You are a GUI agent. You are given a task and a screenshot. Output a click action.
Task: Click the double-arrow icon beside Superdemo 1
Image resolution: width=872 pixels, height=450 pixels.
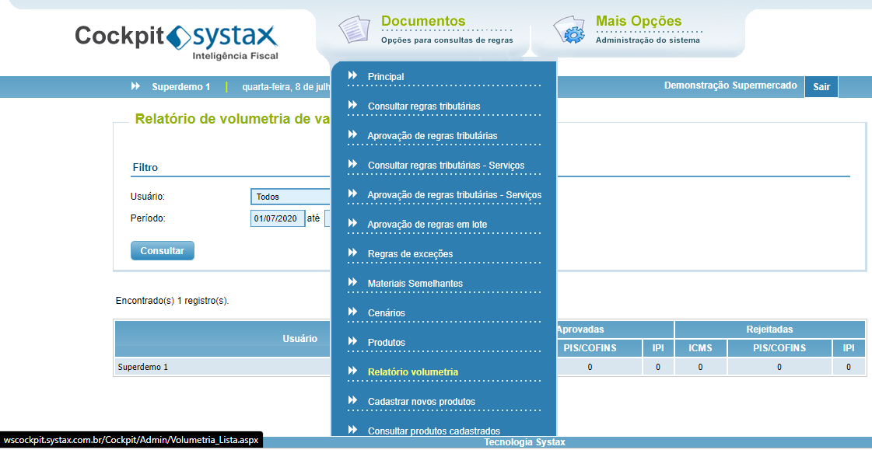coord(135,86)
